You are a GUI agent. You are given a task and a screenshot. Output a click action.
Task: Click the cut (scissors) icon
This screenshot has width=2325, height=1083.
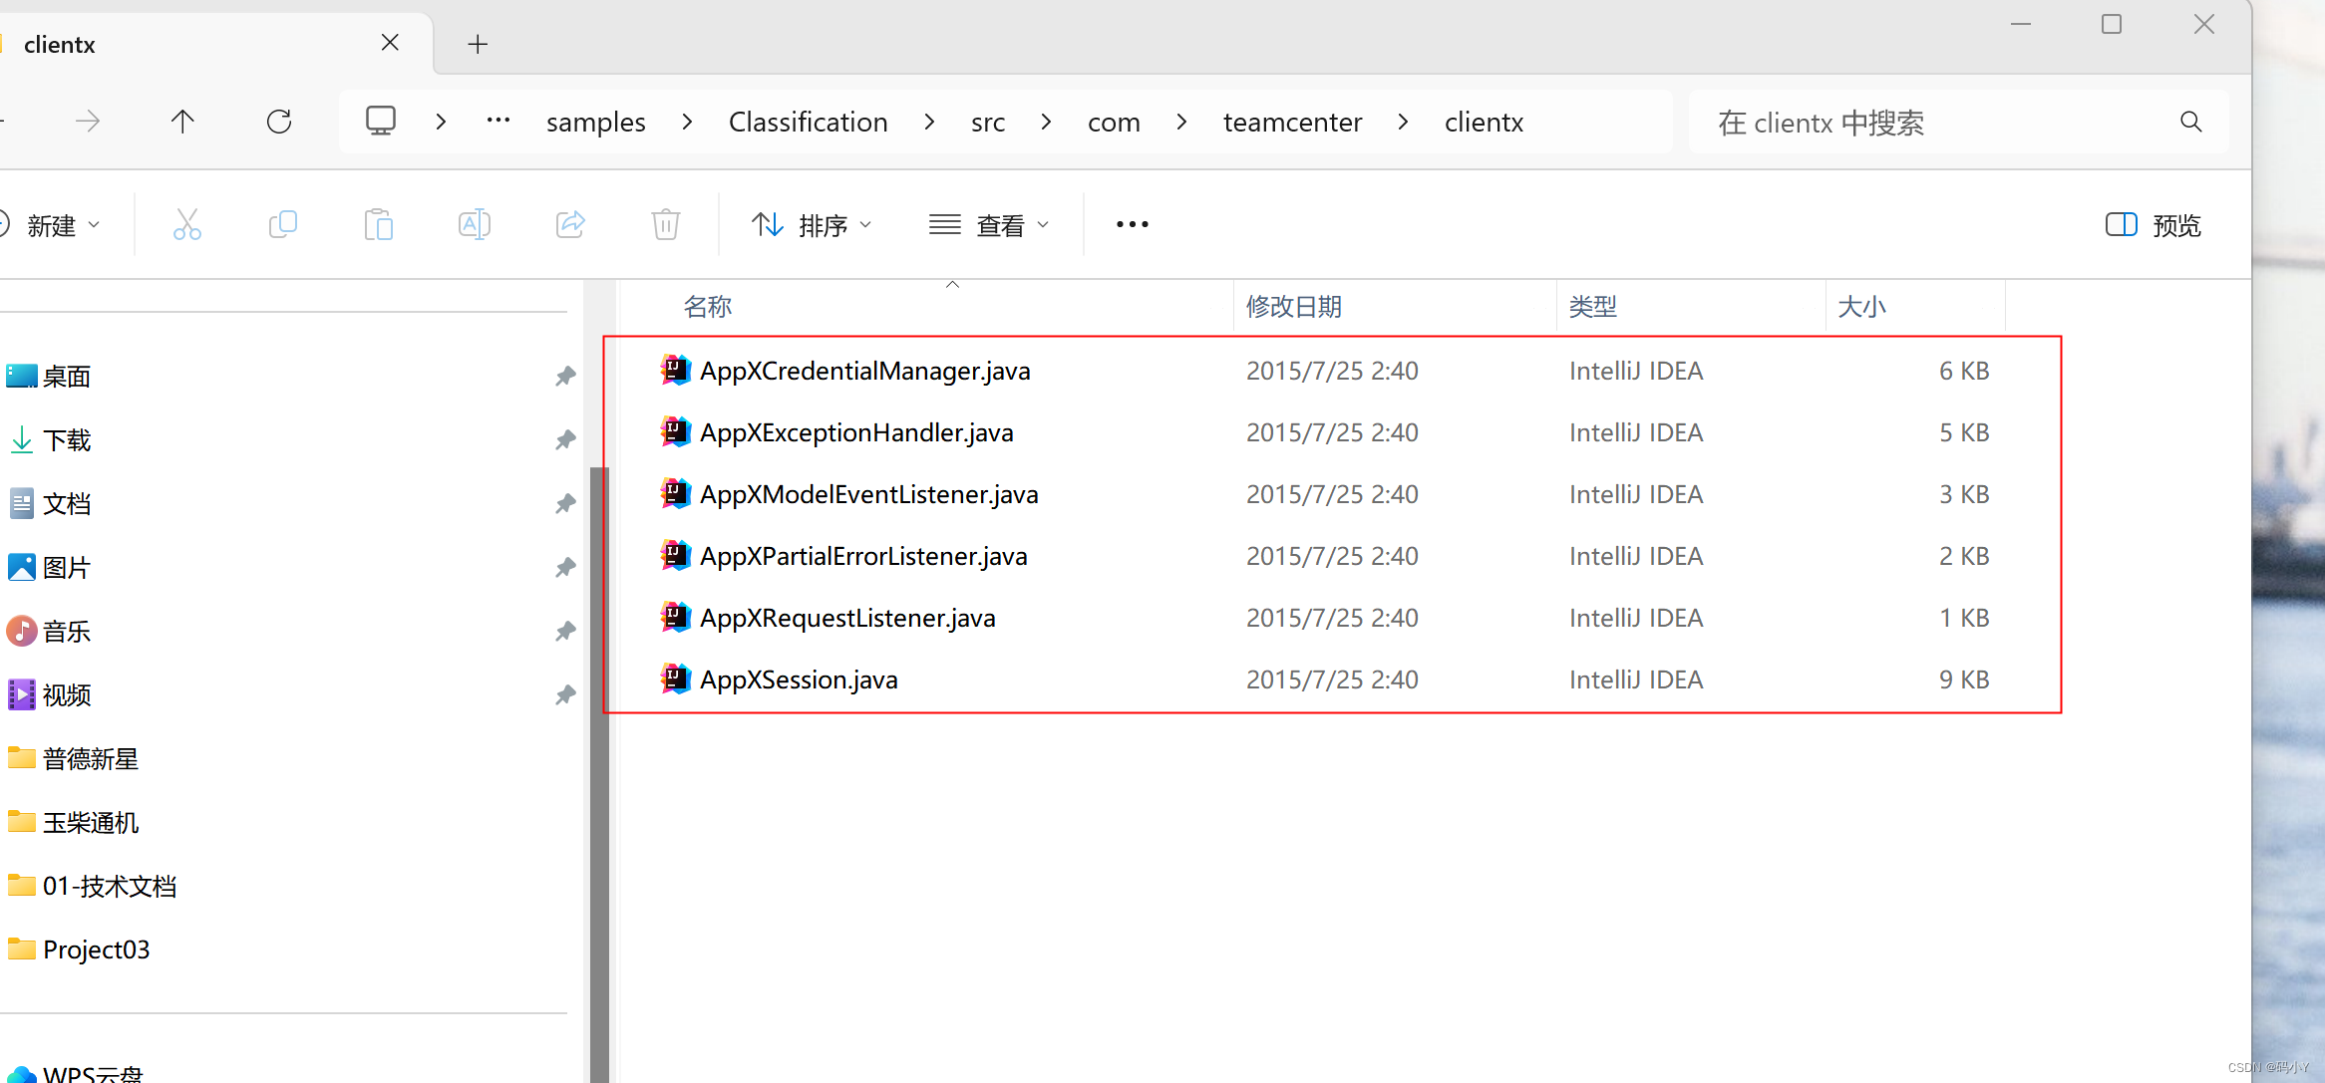[x=187, y=224]
